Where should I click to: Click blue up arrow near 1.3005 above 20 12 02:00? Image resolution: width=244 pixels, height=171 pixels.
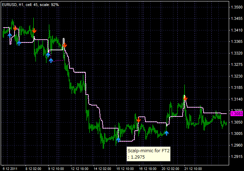166,133
